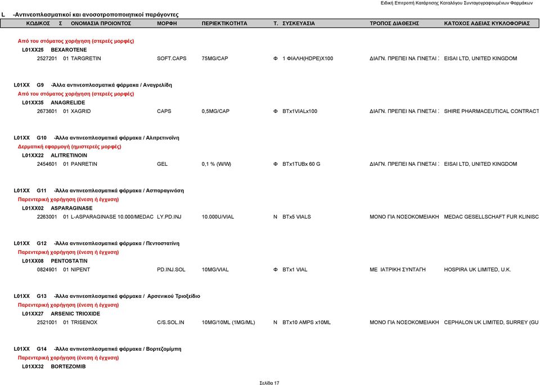Click product code 0824901

47,270
